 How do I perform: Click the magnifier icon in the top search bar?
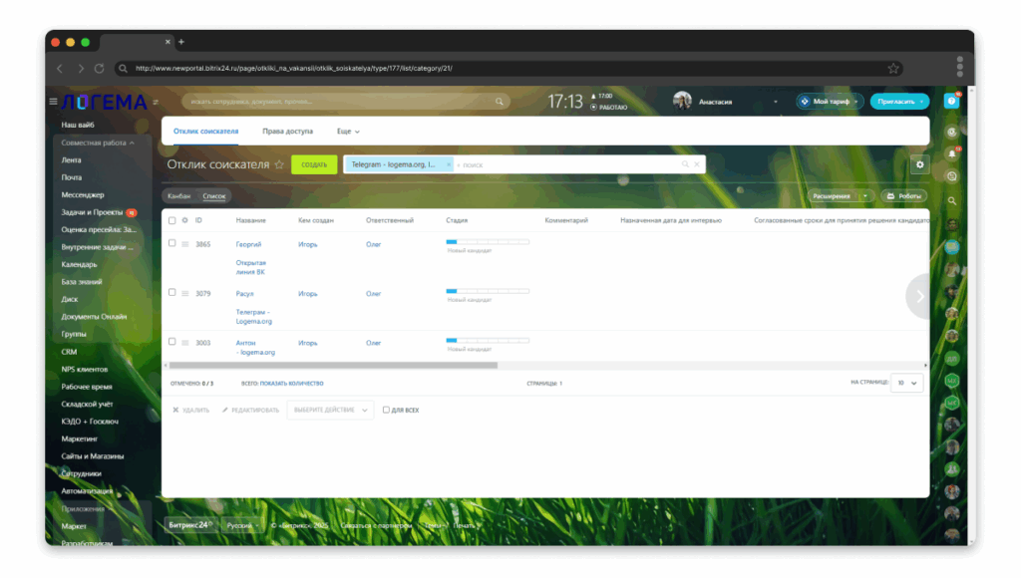coord(500,102)
